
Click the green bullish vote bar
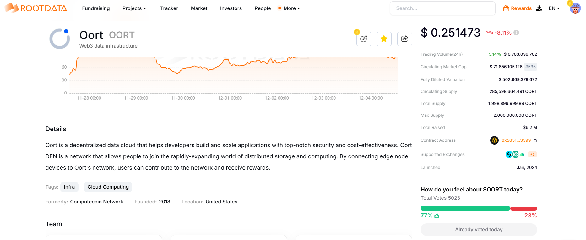coord(465,208)
